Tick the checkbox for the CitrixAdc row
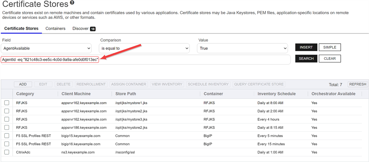The image size is (369, 162). coord(7,152)
